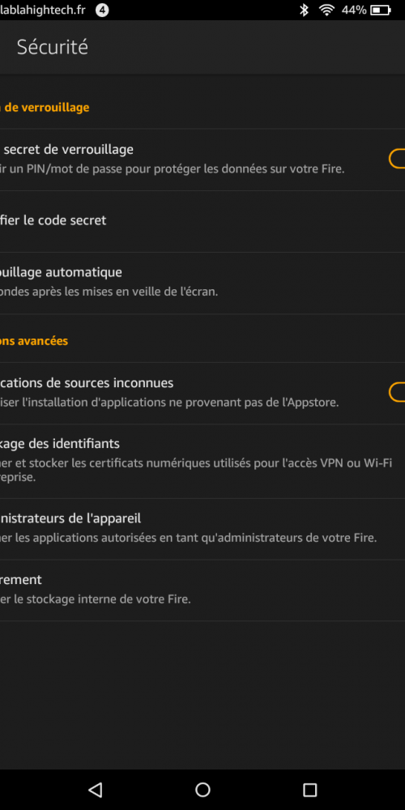The image size is (405, 810).
Task: Tap the home circle navigation button
Action: pyautogui.click(x=202, y=789)
